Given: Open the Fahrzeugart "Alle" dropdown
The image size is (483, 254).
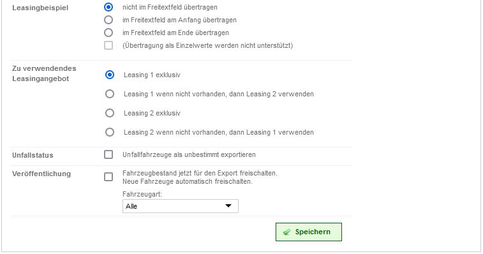Looking at the screenshot, I should pos(180,206).
